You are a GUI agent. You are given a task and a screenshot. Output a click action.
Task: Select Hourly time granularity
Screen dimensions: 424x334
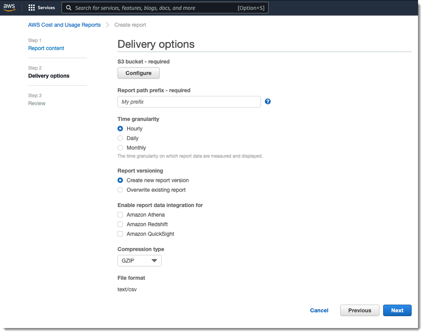(120, 129)
